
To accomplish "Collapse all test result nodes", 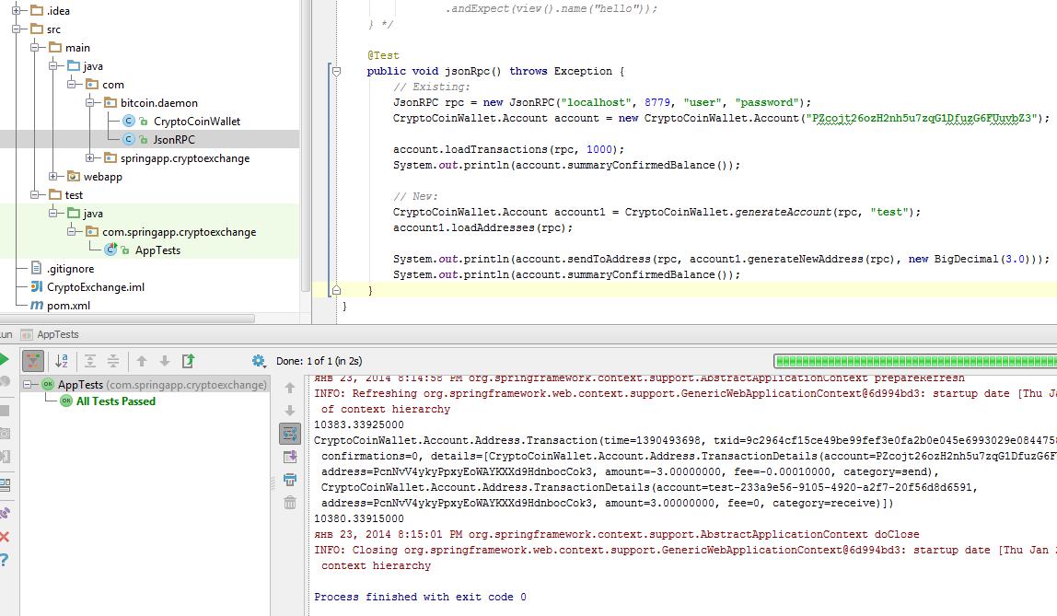I will click(x=113, y=361).
